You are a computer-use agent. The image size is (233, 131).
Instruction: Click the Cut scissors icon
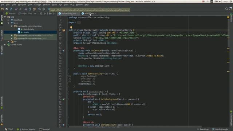click(x=26, y=9)
